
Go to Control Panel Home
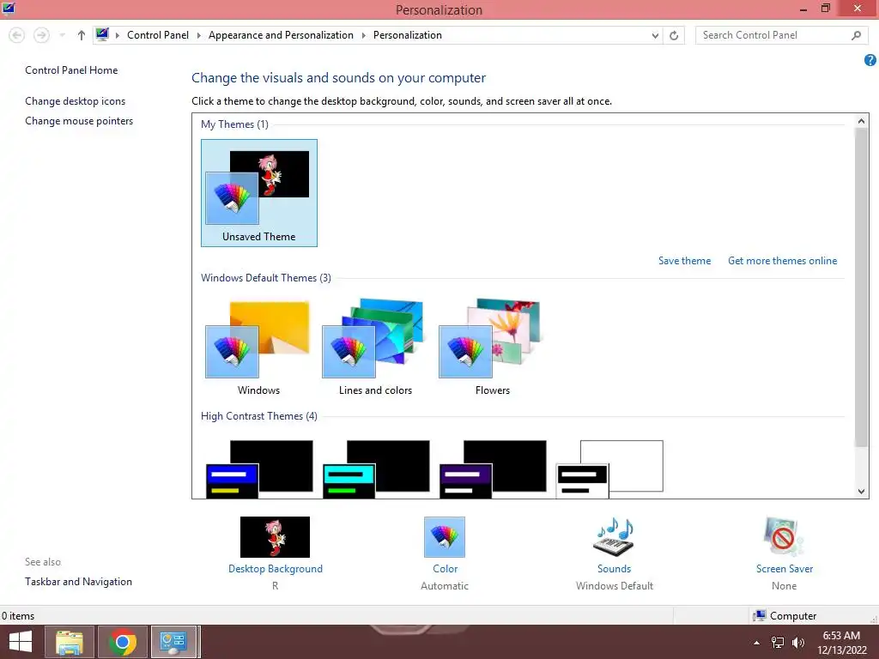[x=71, y=70]
